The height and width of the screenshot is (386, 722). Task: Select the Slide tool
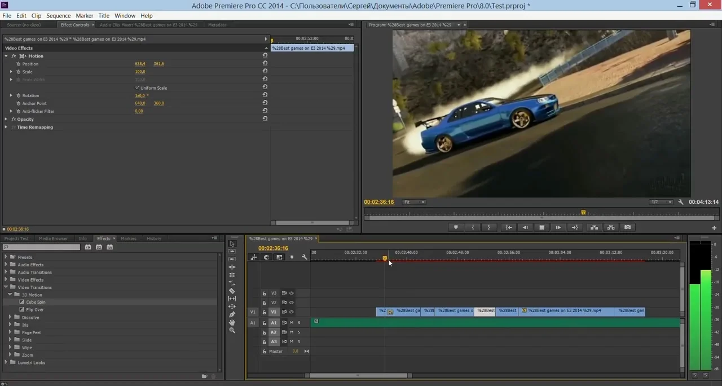(232, 306)
